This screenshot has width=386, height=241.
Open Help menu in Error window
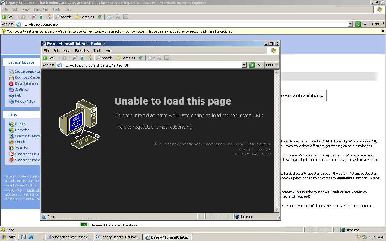click(109, 51)
